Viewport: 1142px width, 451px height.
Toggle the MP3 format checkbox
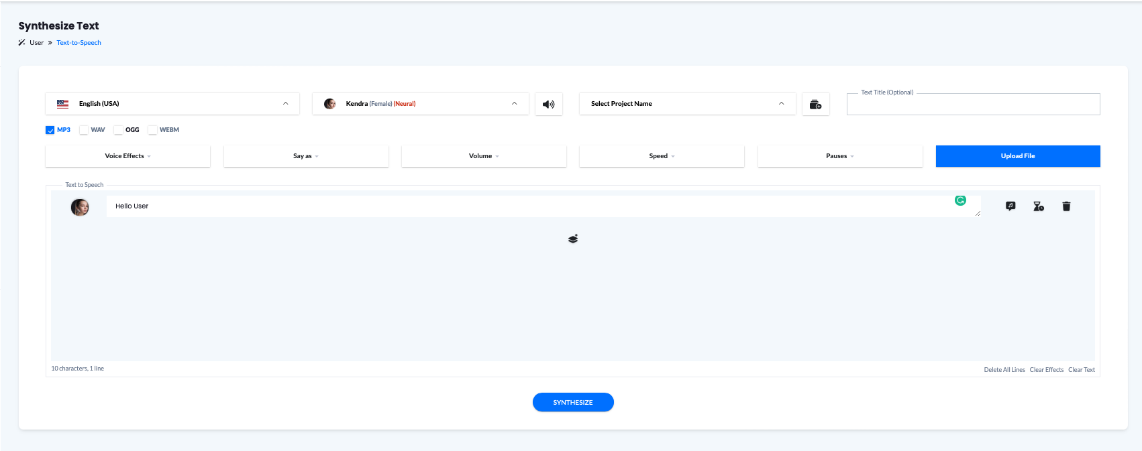[50, 130]
